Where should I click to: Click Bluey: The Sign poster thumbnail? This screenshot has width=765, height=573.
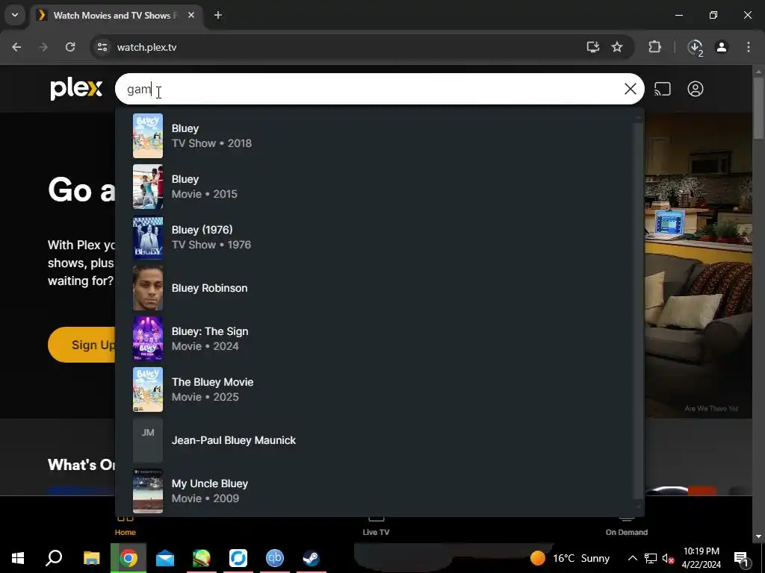(x=148, y=339)
